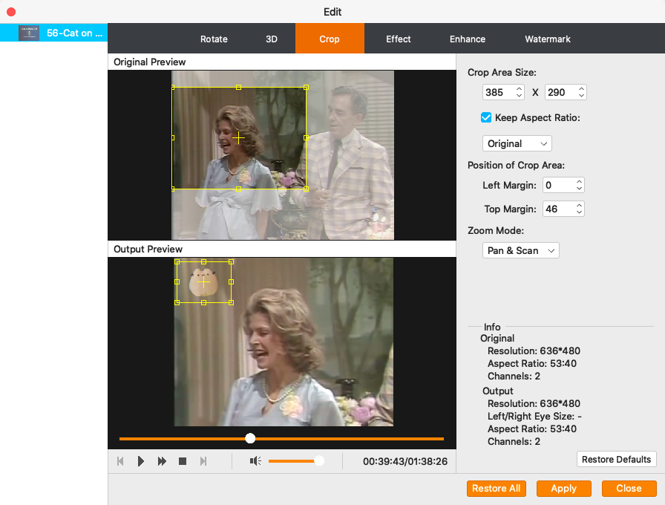Screen dimensions: 665x505
Task: Decrease Top Margin with down arrow
Action: tap(580, 212)
